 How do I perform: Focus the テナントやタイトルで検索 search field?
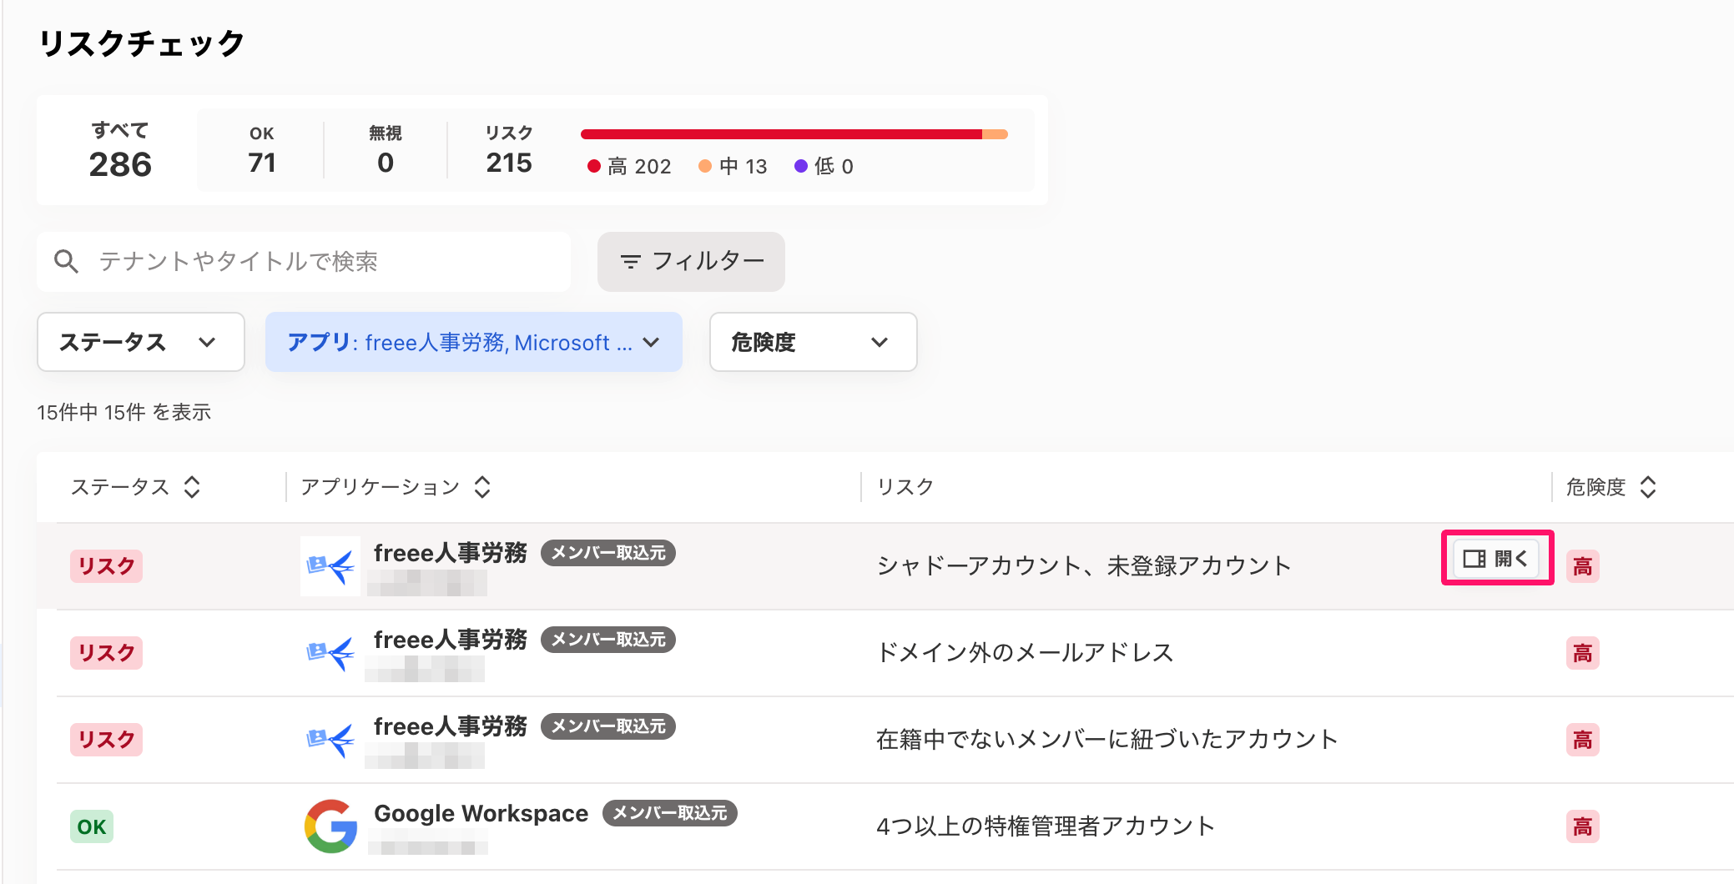tap(304, 262)
